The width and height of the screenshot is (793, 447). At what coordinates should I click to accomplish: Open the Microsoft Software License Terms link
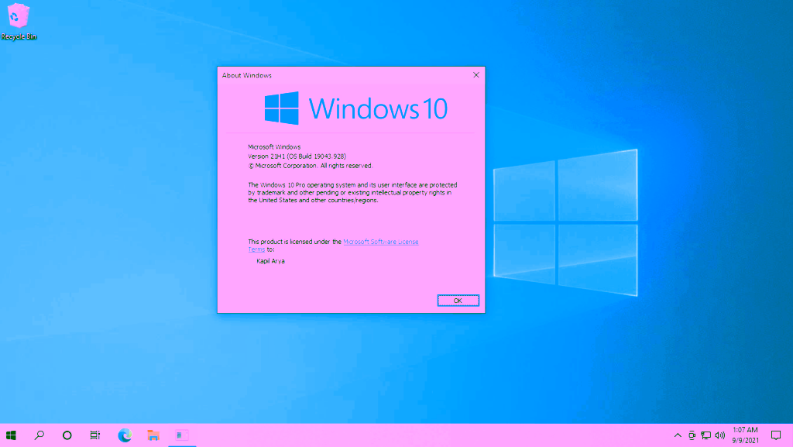click(380, 242)
